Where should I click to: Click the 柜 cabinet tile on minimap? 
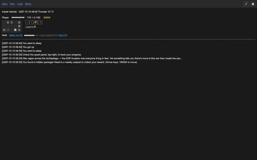coord(19,30)
